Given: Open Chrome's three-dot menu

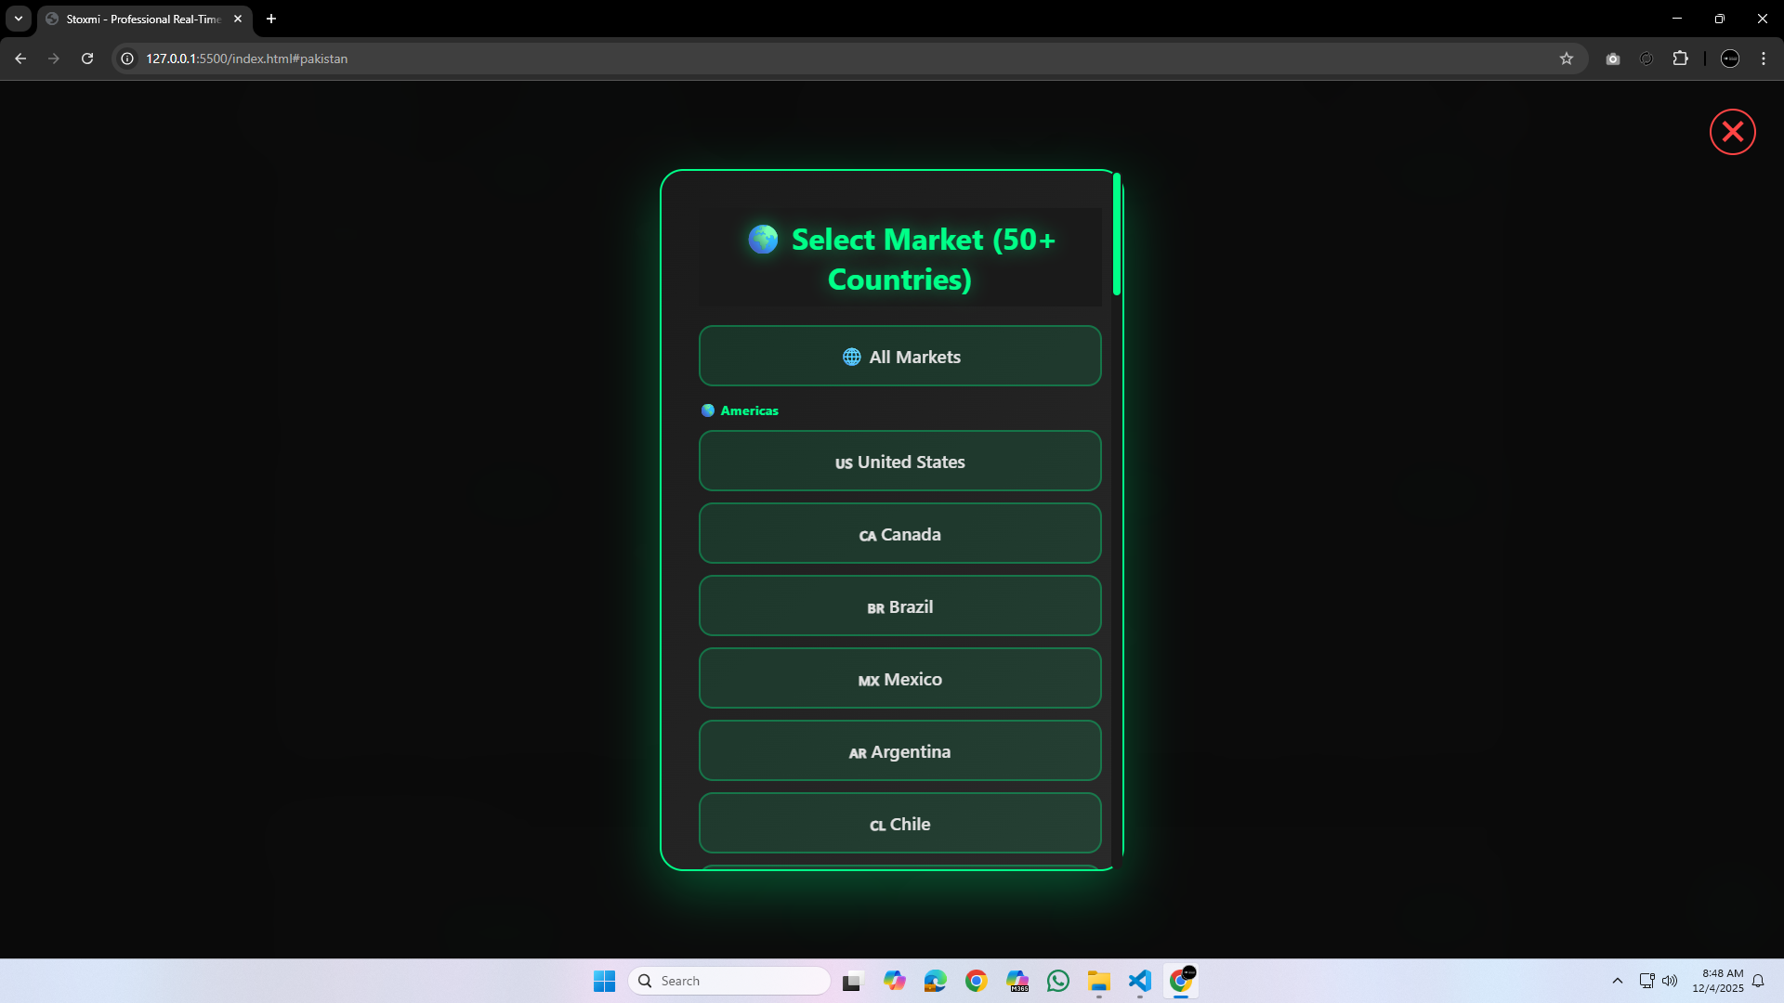Looking at the screenshot, I should pyautogui.click(x=1764, y=58).
